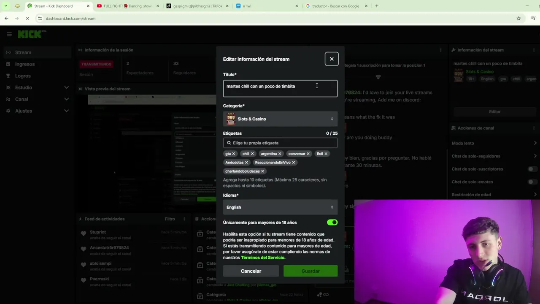
Task: Remove the chill tag
Action: [252, 154]
